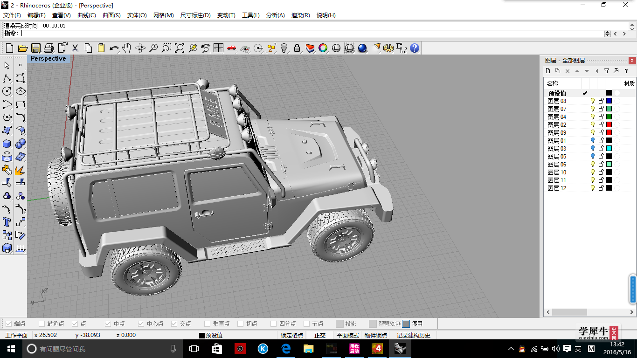This screenshot has width=637, height=358.
Task: Click the color wheel icon in toolbar
Action: click(323, 48)
